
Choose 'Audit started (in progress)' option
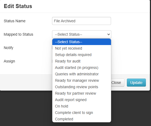[x=82, y=68]
